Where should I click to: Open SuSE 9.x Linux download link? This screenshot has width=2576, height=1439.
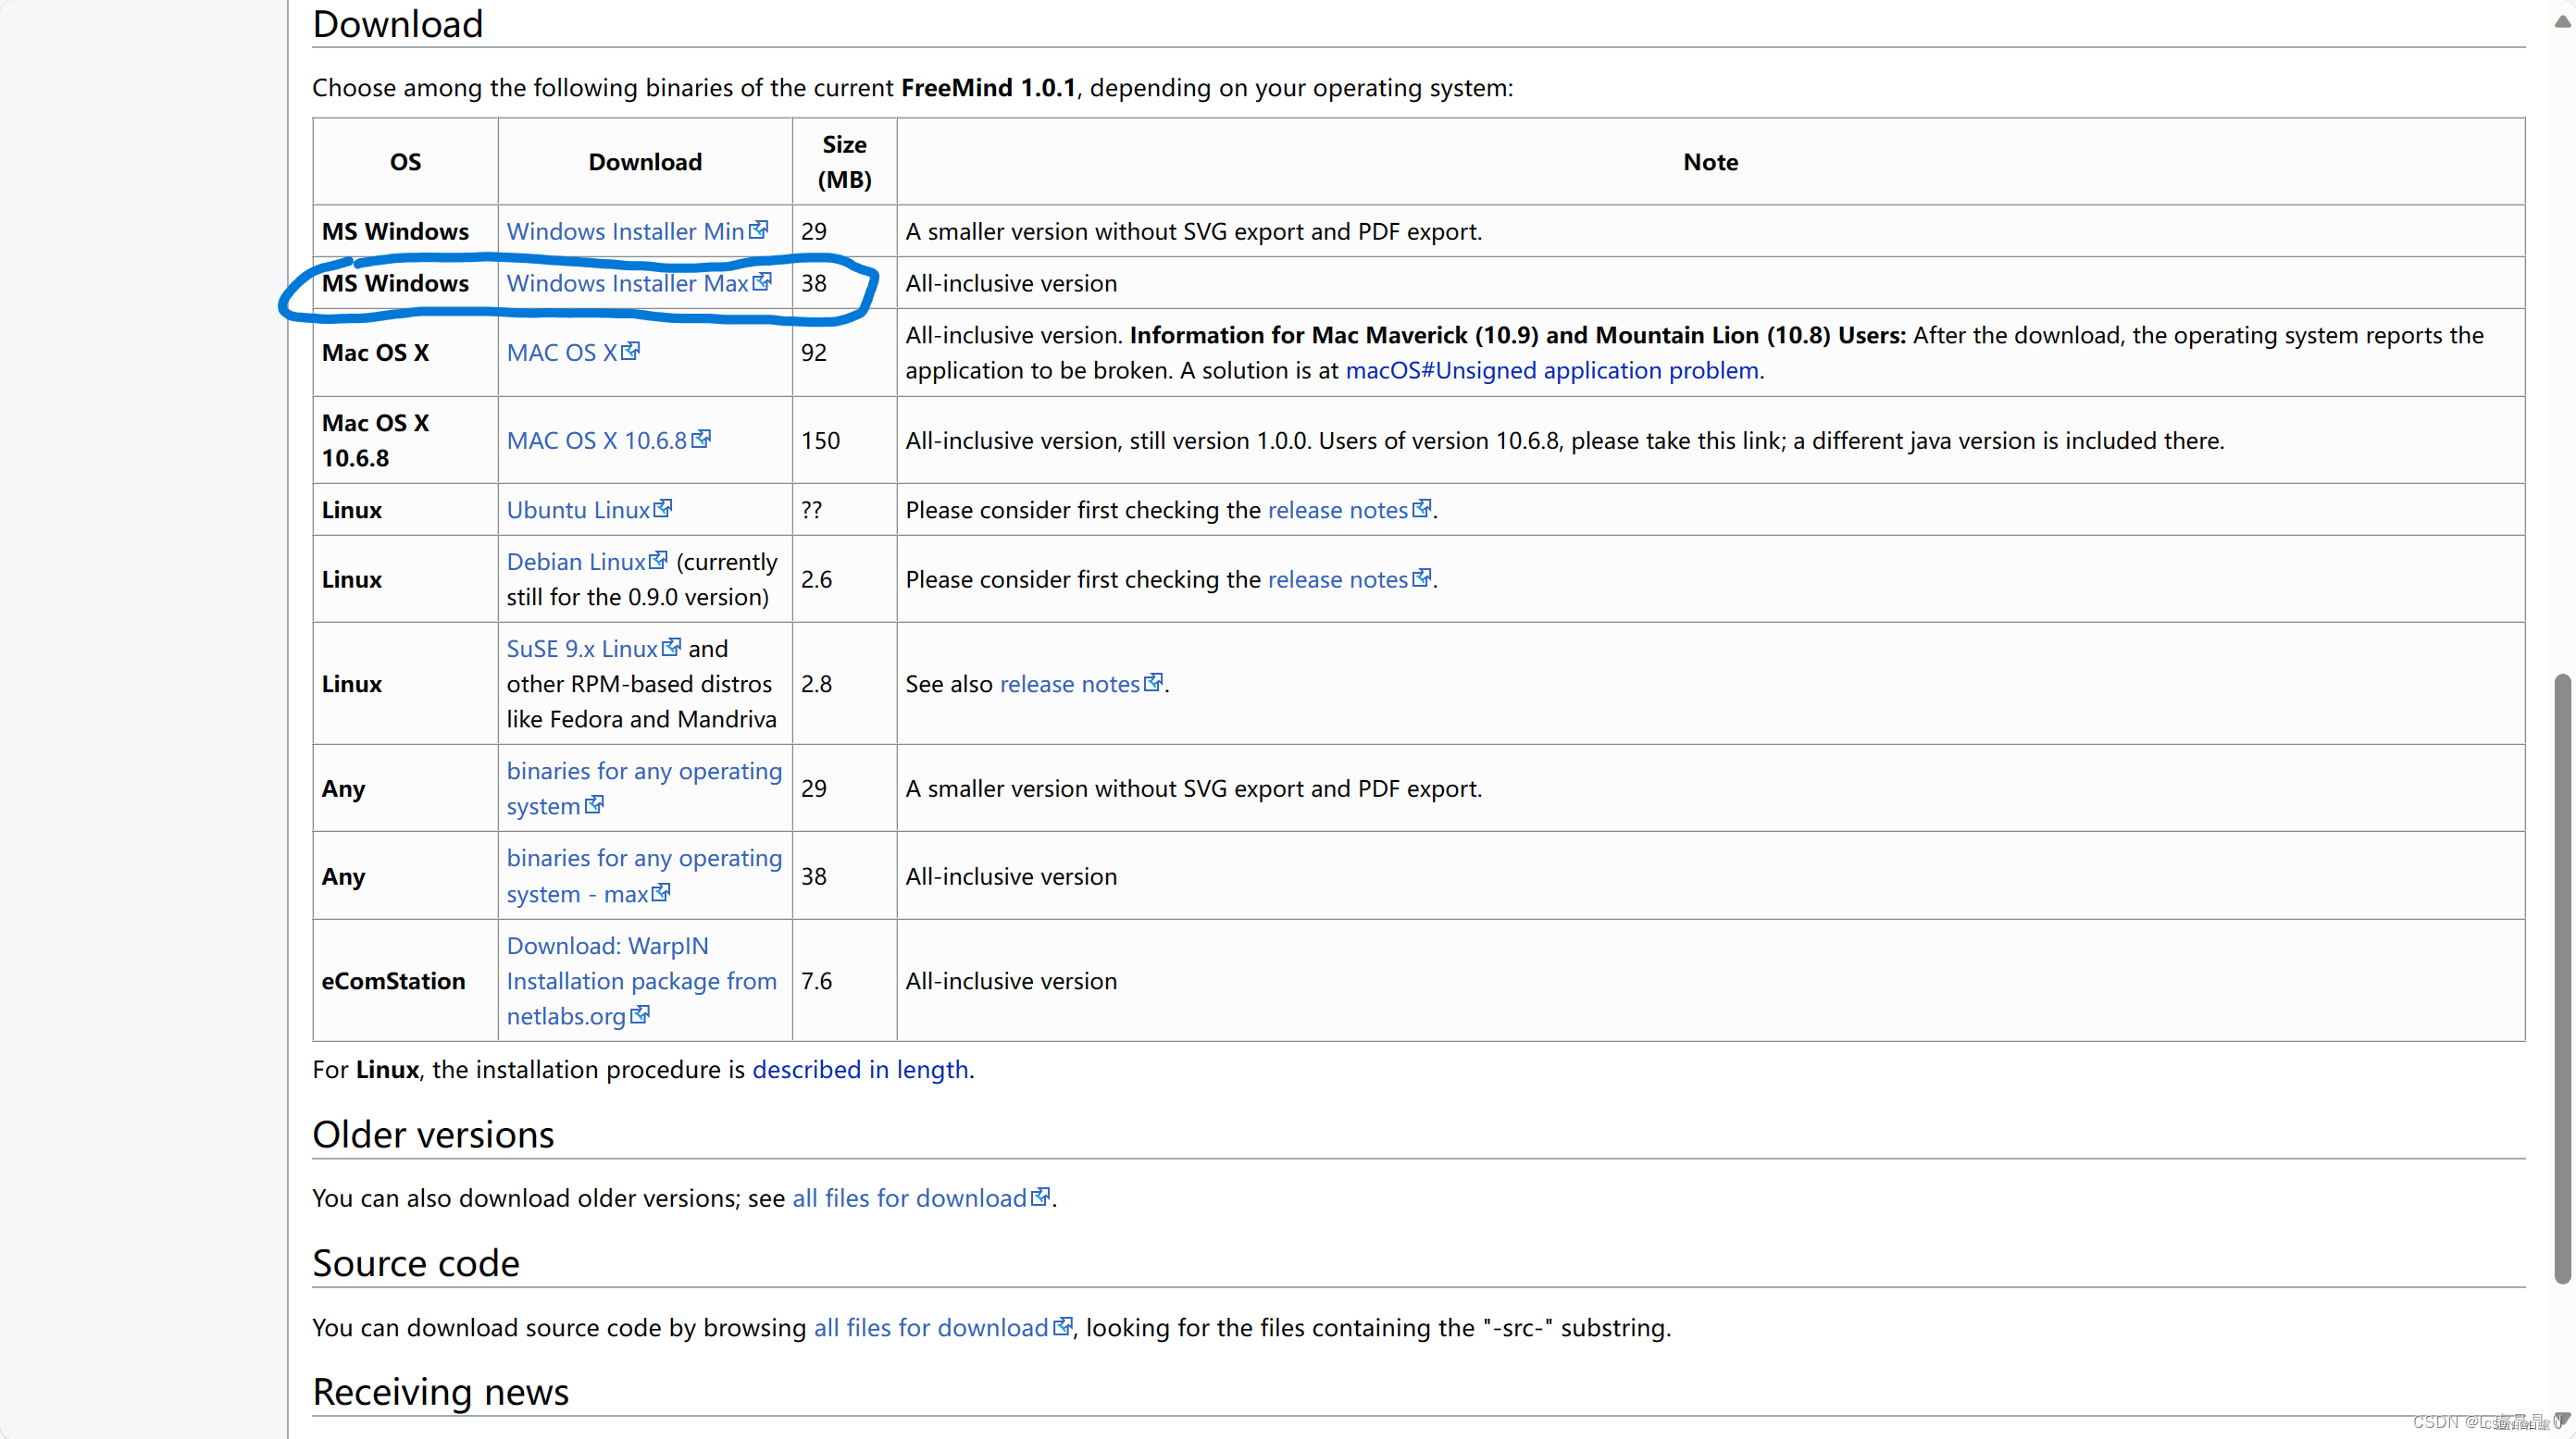tap(582, 649)
